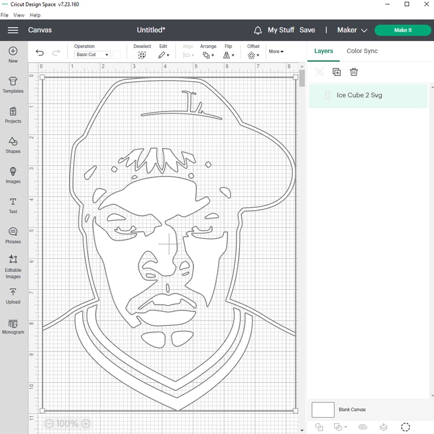Click the Monogram tool

[13, 327]
